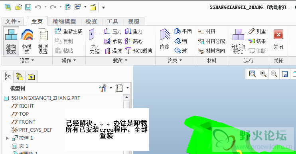Add a Pressure load (压力)
The image size is (296, 154).
[x=113, y=31]
